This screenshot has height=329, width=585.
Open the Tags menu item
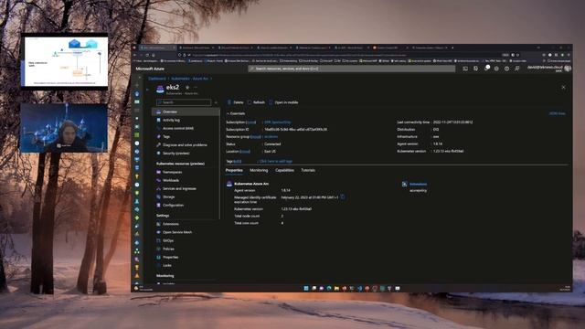click(x=166, y=136)
